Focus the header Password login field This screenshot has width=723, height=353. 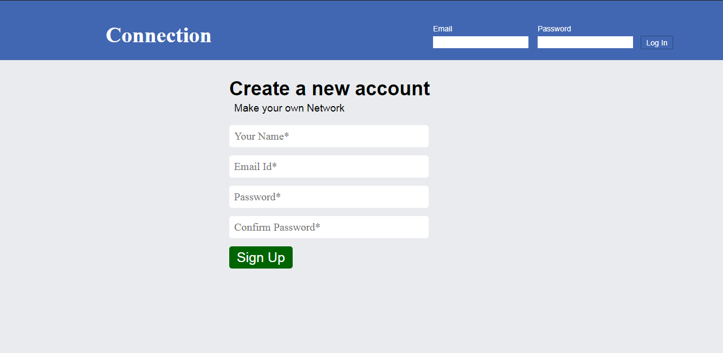585,42
